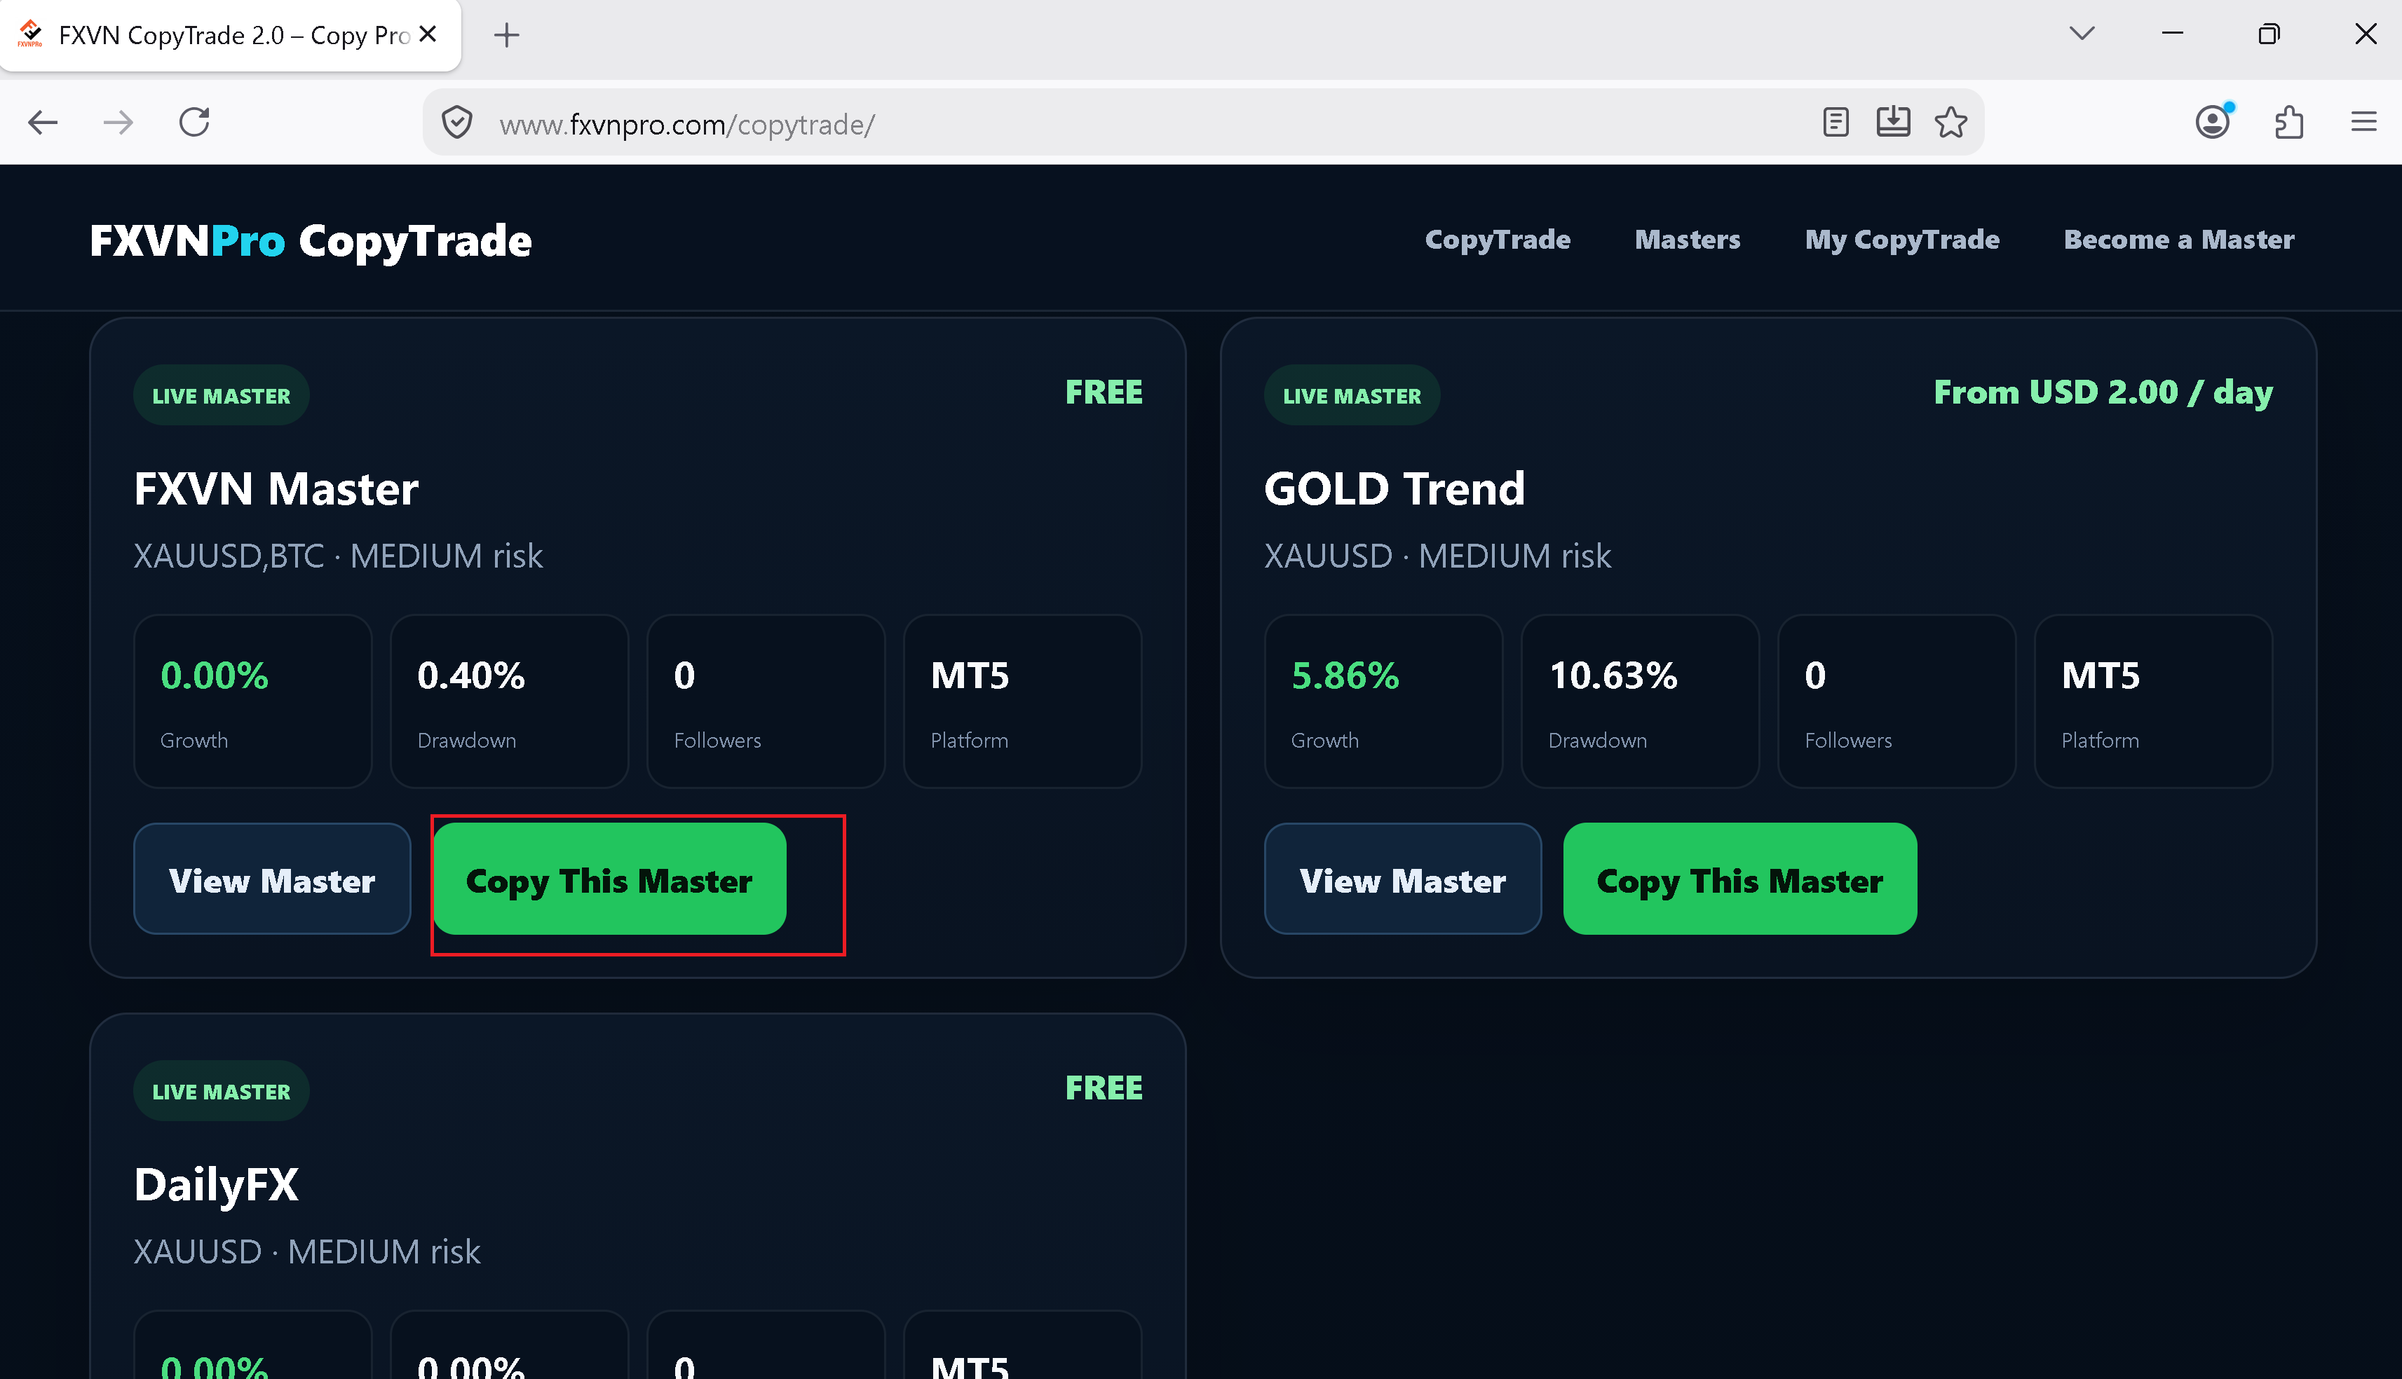Image resolution: width=2402 pixels, height=1379 pixels.
Task: Click View Master for FXVN Master
Action: click(272, 880)
